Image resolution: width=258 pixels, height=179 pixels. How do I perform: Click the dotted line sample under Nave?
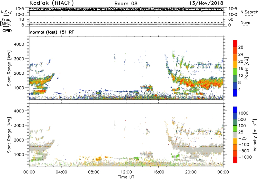(245, 26)
